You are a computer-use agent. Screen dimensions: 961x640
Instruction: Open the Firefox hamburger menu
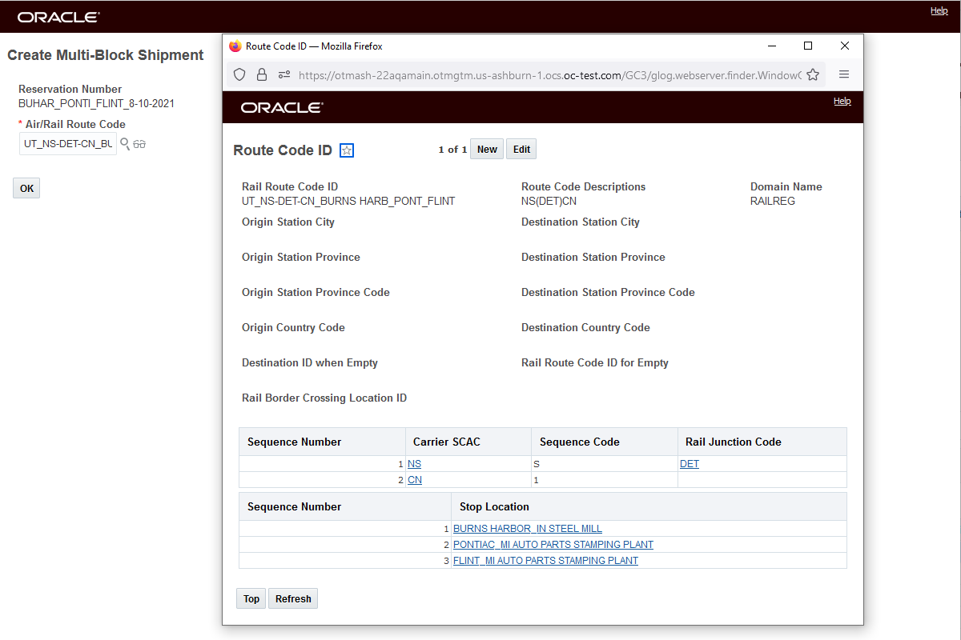[x=844, y=74]
